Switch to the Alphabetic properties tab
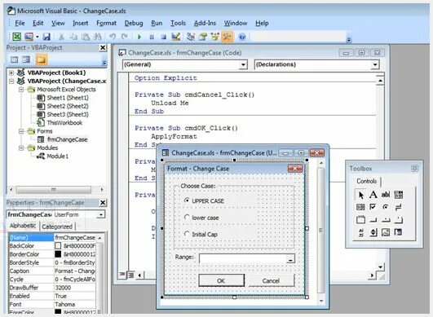433x317 pixels. (23, 226)
